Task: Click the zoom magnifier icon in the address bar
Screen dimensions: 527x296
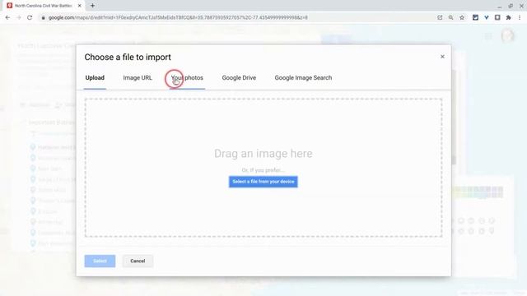Action: coord(450,17)
